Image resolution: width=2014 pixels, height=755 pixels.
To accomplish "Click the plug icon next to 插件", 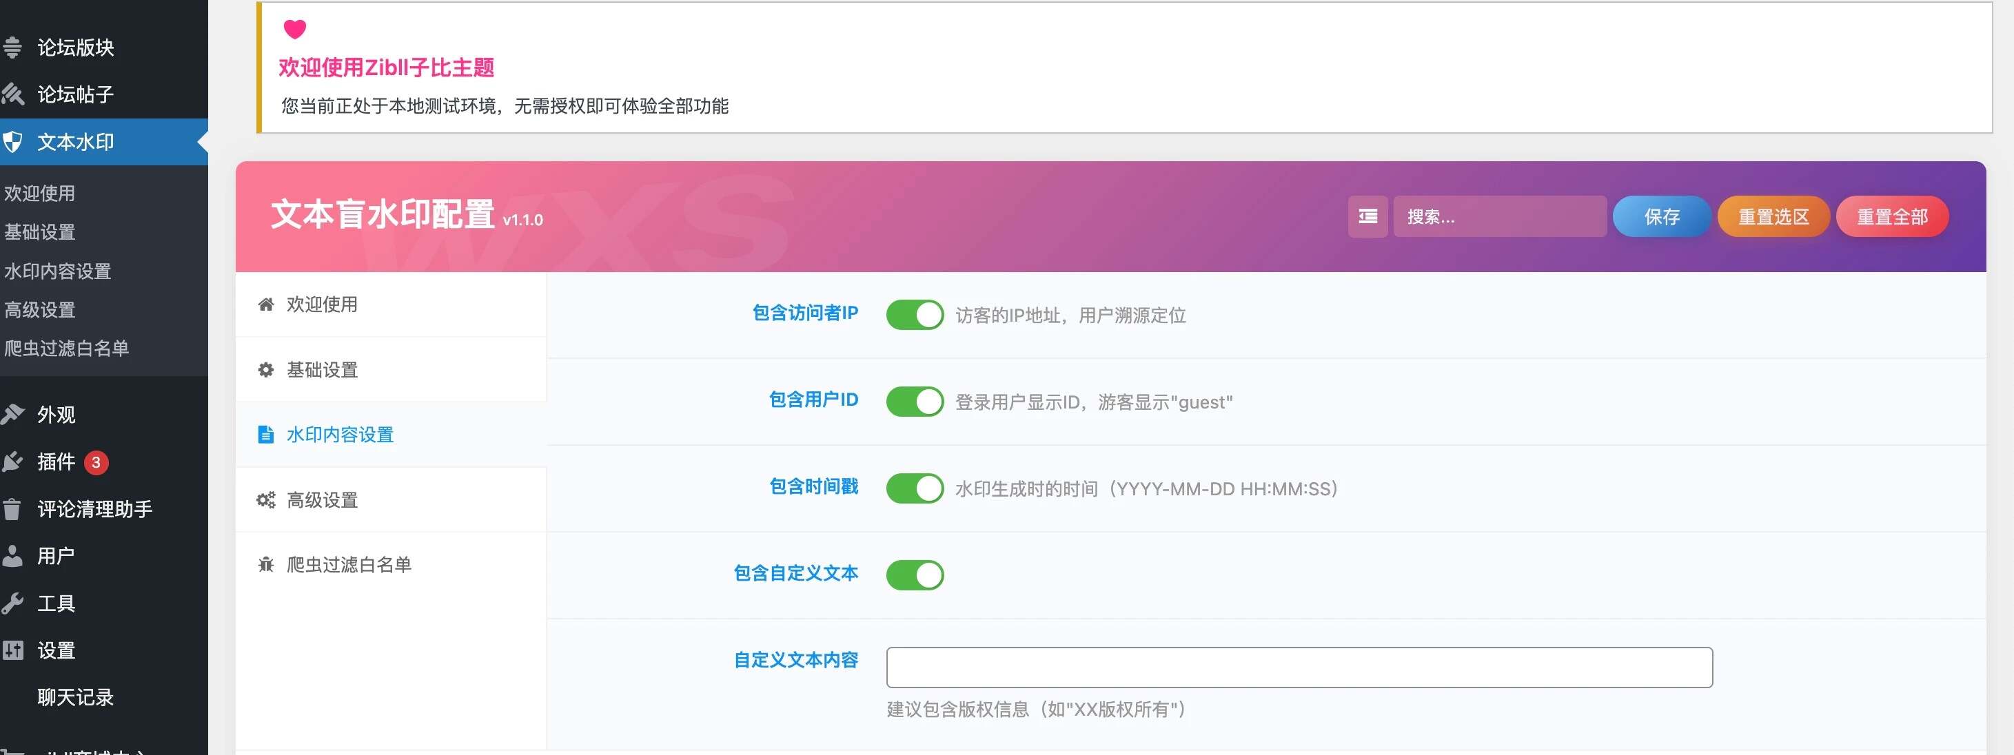I will pos(12,462).
